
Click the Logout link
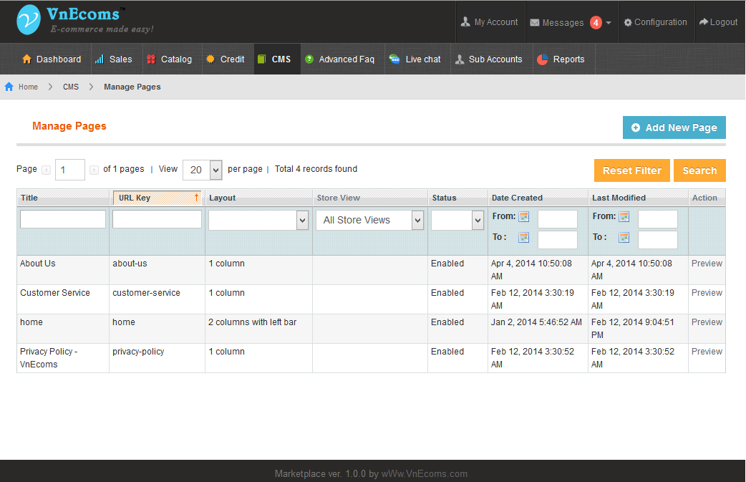pos(724,22)
